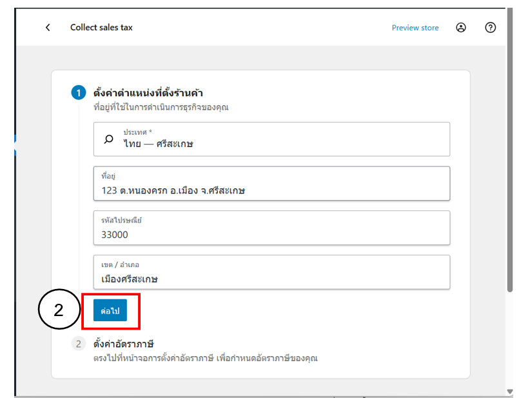The width and height of the screenshot is (519, 398).
Task: Click the gray step 2 number circle
Action: (x=78, y=344)
